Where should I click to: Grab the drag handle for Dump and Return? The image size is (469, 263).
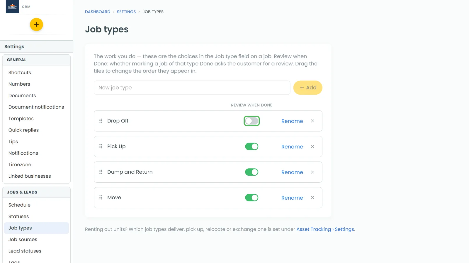tap(101, 172)
